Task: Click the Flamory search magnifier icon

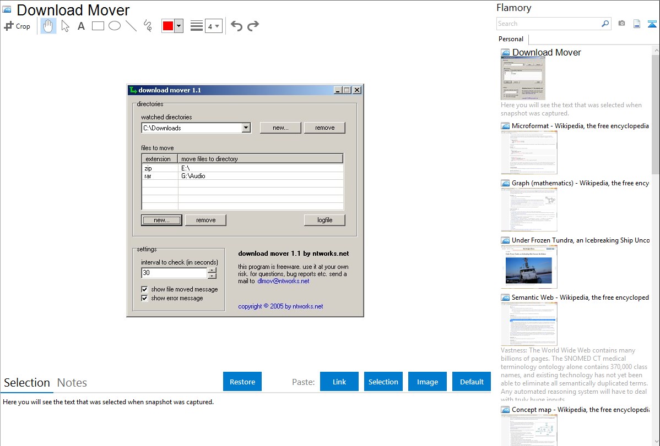Action: pyautogui.click(x=605, y=24)
